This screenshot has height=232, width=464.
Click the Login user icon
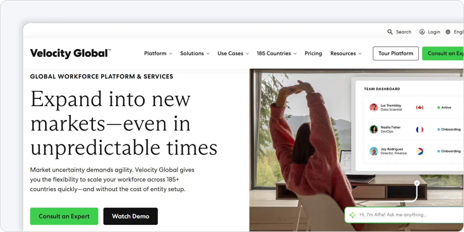[x=422, y=32]
